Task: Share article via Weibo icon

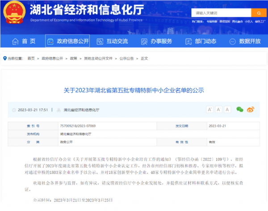Action: (251, 110)
